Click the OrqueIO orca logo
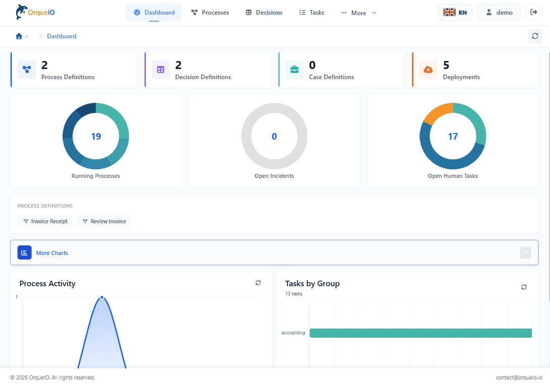The height and width of the screenshot is (384, 550). point(35,12)
